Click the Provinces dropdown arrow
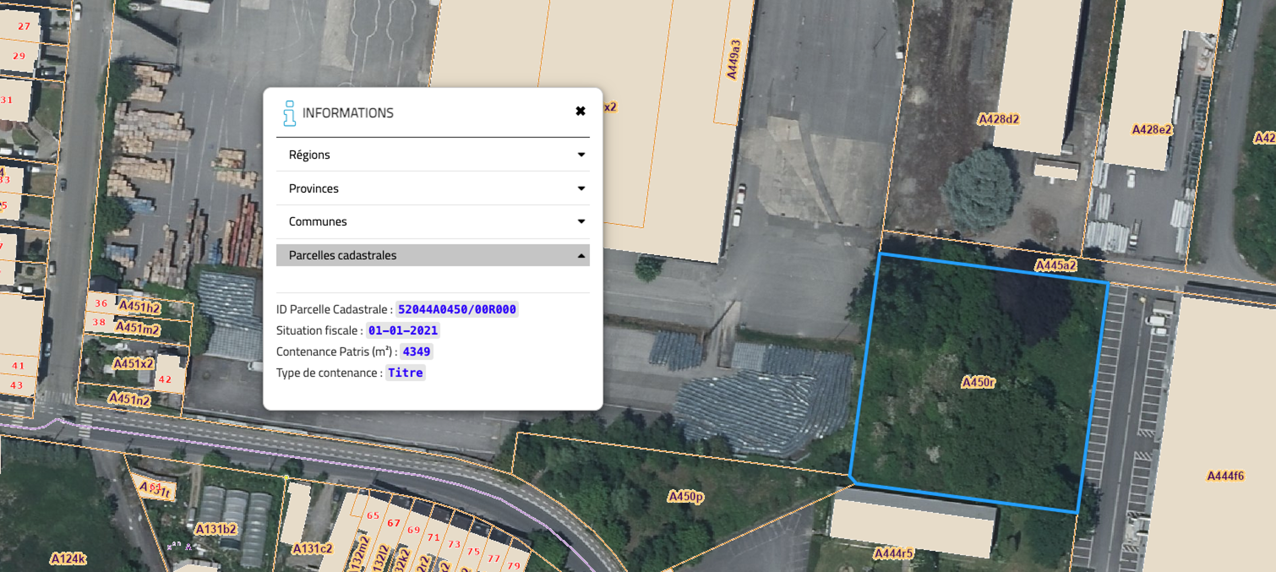1276x572 pixels. click(581, 188)
